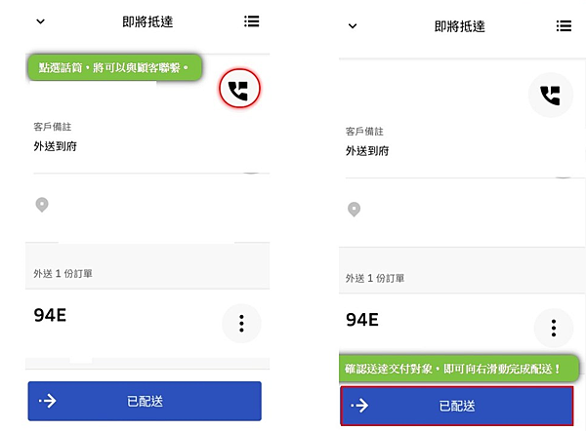Tap the green confirm-delivery tooltip
Screen dimensions: 586x431
tap(459, 369)
